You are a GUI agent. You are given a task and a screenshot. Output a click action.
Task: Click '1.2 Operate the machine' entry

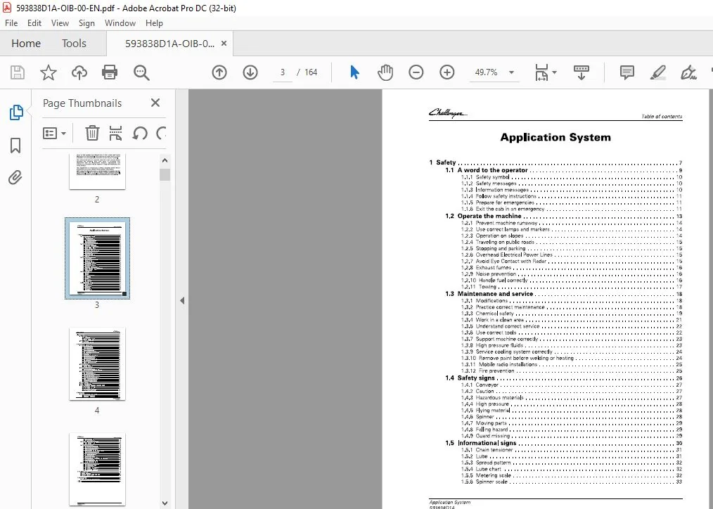pos(563,216)
